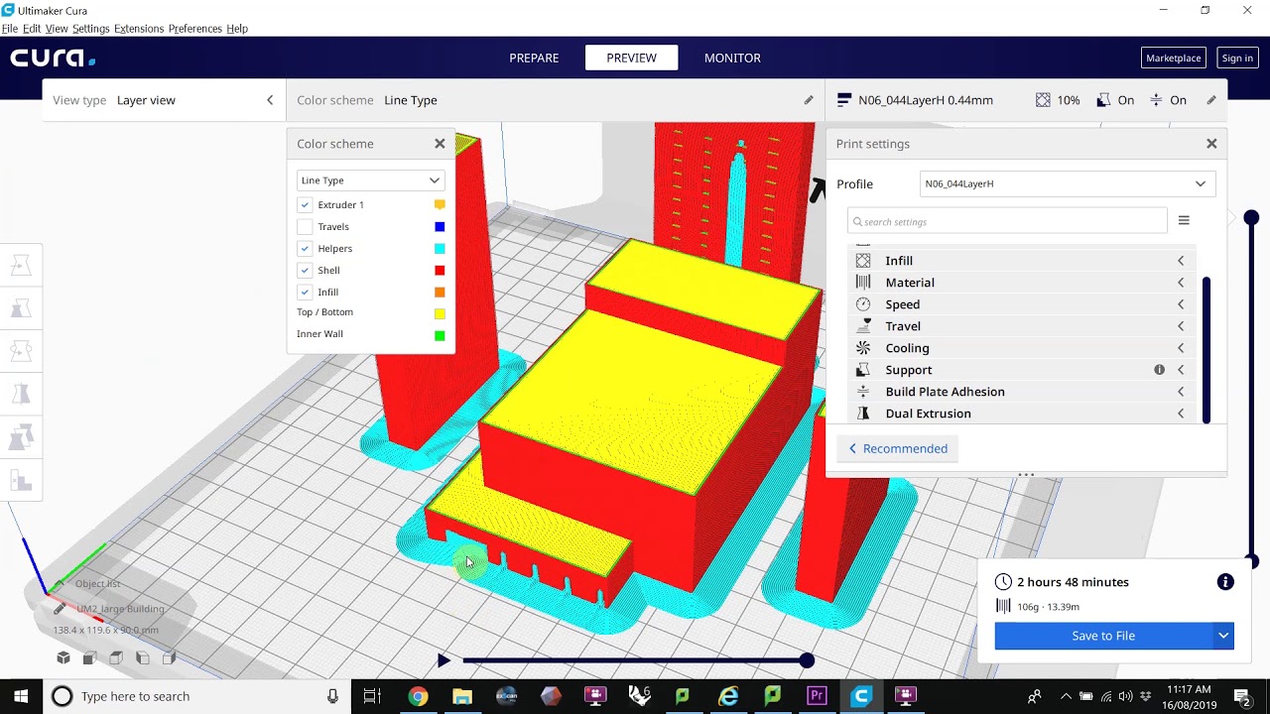Click the support On icon
The width and height of the screenshot is (1270, 714).
tap(1103, 100)
